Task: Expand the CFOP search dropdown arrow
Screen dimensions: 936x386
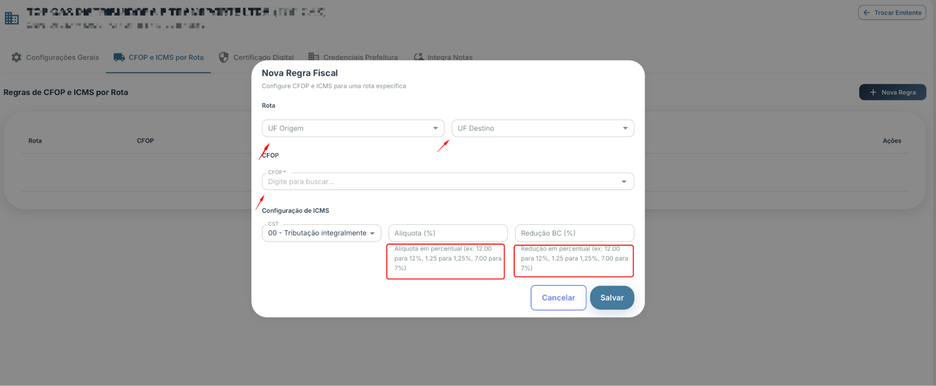Action: (x=624, y=182)
